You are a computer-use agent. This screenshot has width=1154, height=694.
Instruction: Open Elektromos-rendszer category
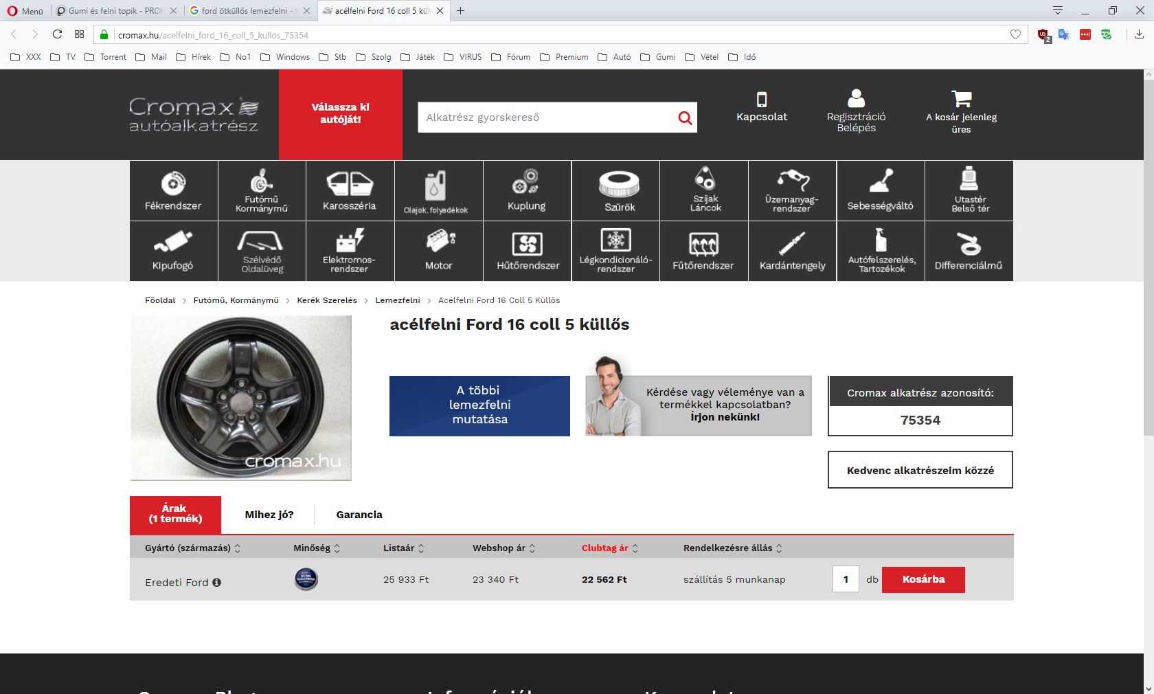pyautogui.click(x=350, y=251)
